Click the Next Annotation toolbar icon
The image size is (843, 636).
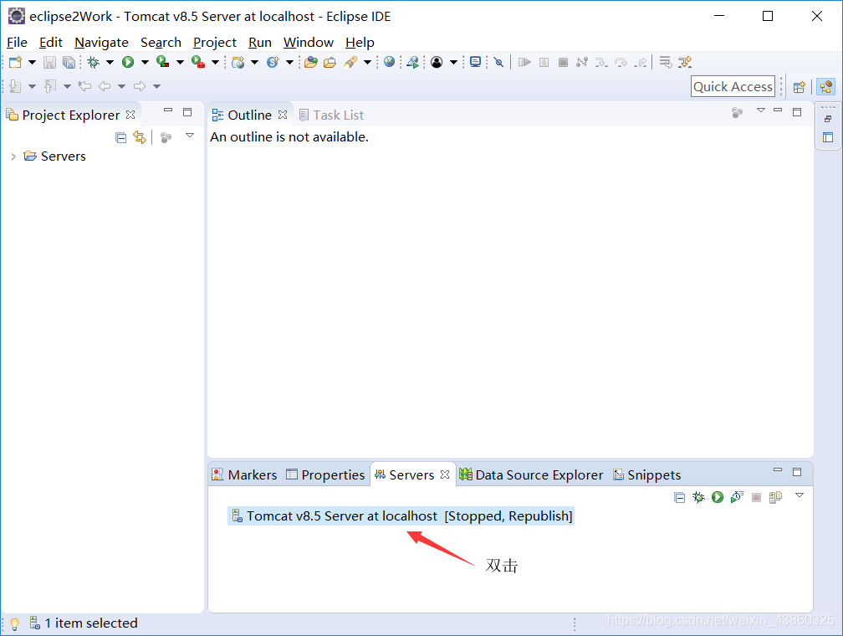pos(16,86)
